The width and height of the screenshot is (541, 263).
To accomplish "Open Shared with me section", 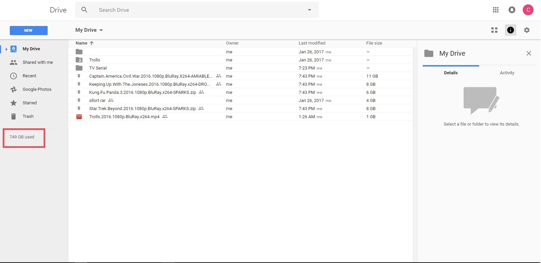I will click(38, 62).
